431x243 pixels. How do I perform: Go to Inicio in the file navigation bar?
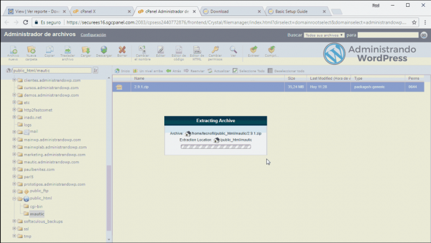click(x=123, y=71)
